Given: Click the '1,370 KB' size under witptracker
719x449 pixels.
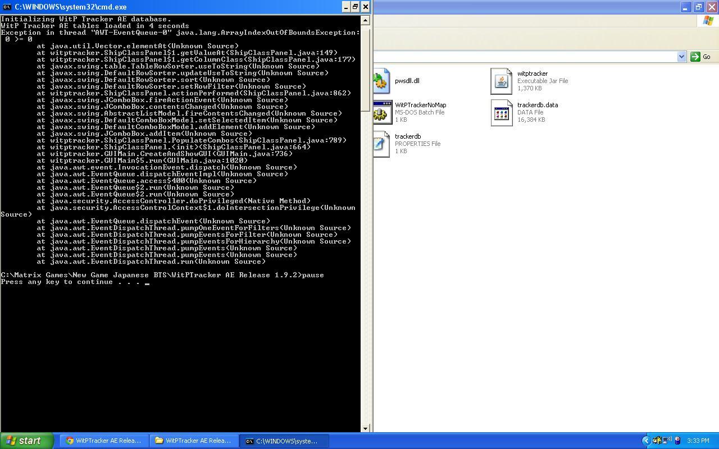Looking at the screenshot, I should (530, 88).
